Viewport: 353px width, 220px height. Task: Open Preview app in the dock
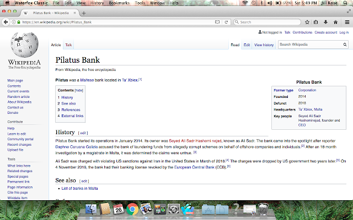(146, 209)
